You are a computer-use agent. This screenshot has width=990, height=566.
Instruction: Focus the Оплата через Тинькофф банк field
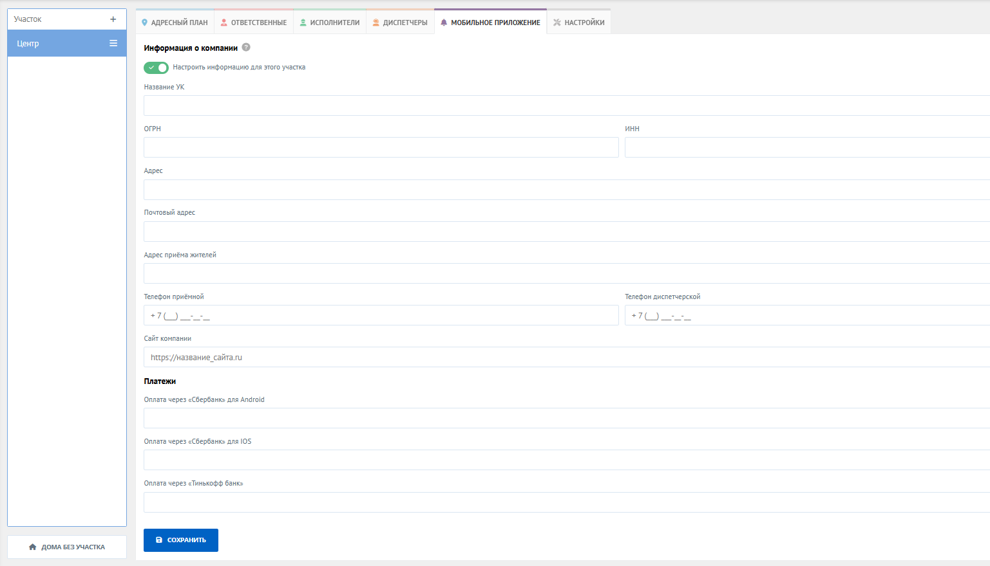click(566, 502)
